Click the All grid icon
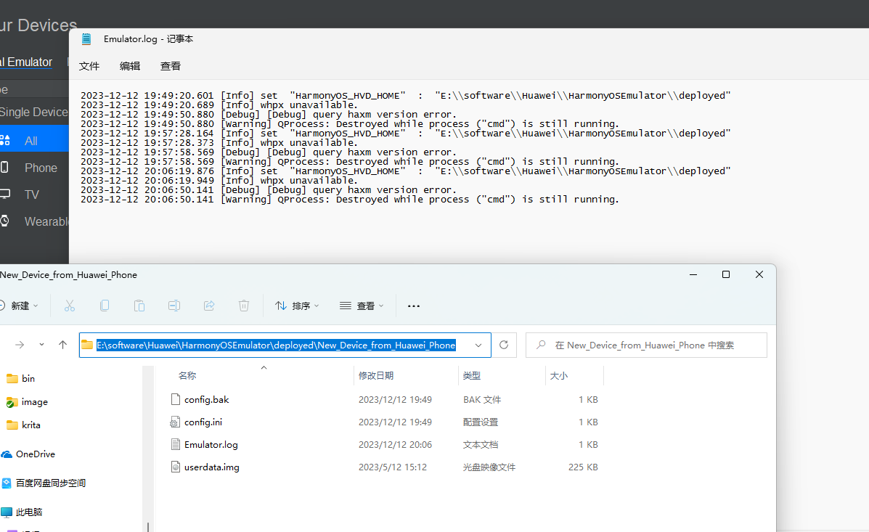 tap(5, 140)
